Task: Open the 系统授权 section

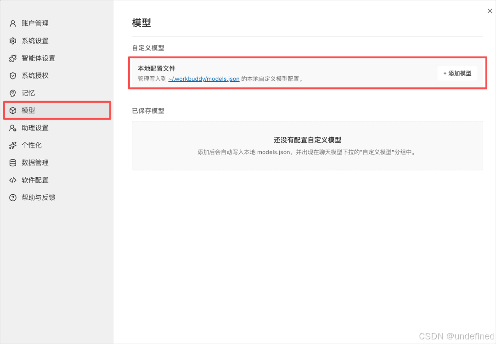Action: (57, 76)
